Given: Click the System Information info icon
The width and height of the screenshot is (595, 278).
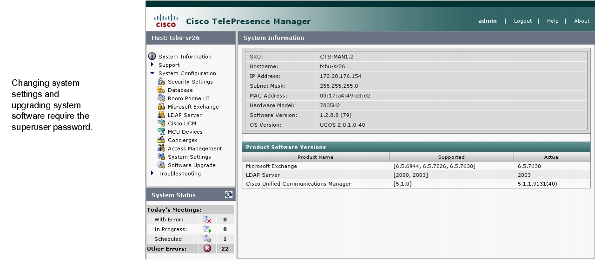Looking at the screenshot, I should tap(152, 56).
